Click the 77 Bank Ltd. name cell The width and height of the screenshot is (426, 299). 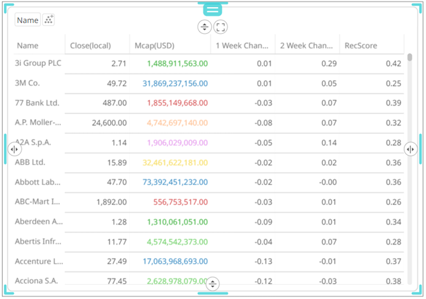(37, 103)
